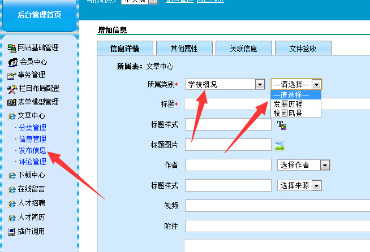Expand the 学校概况 category dropdown
Screen dimensions: 370x252
tap(260, 84)
